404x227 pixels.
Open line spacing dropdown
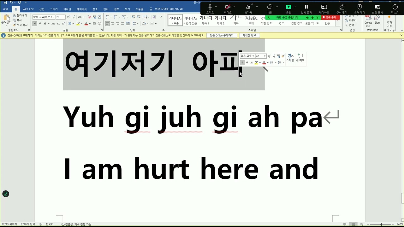(138, 24)
